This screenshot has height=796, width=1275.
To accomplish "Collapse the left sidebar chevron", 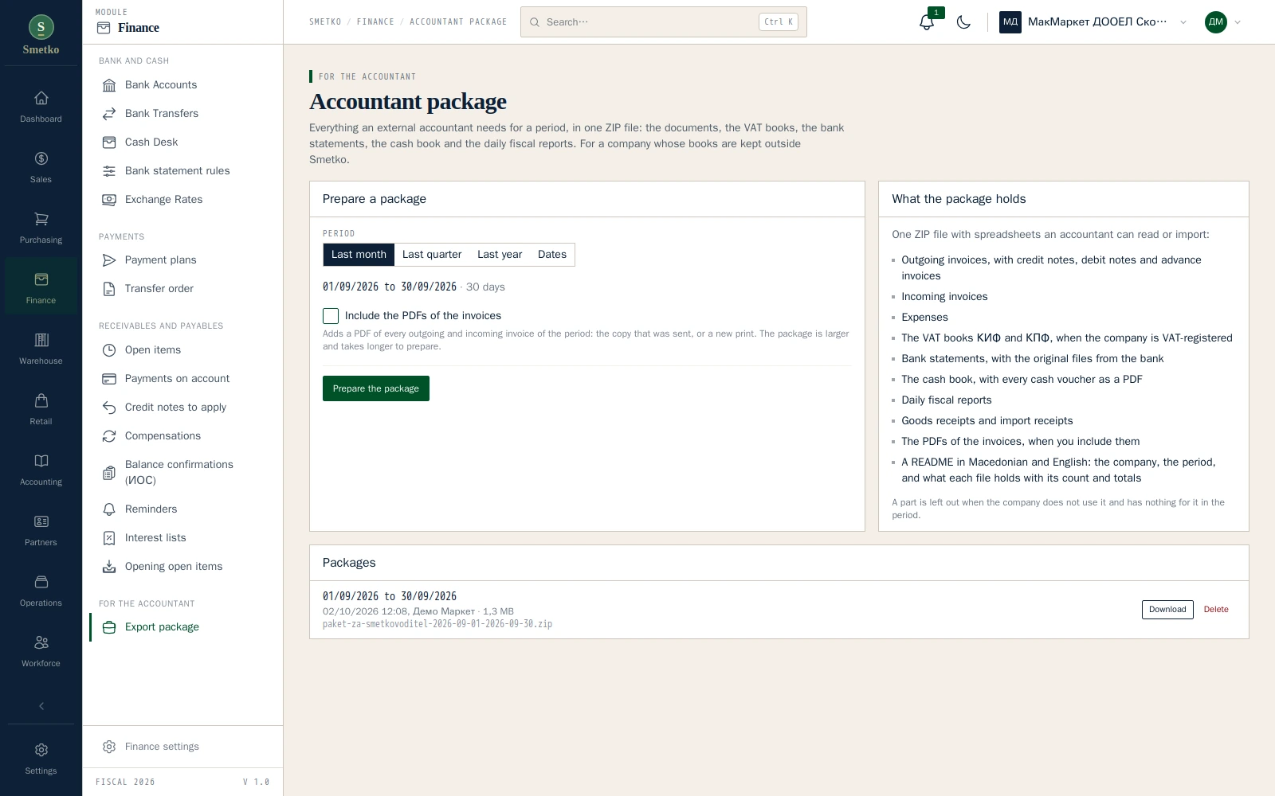I will point(41,706).
